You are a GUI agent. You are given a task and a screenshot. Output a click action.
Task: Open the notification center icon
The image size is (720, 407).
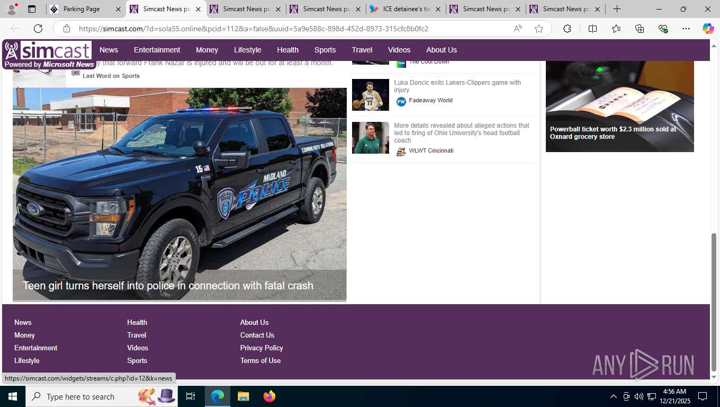coord(703,396)
